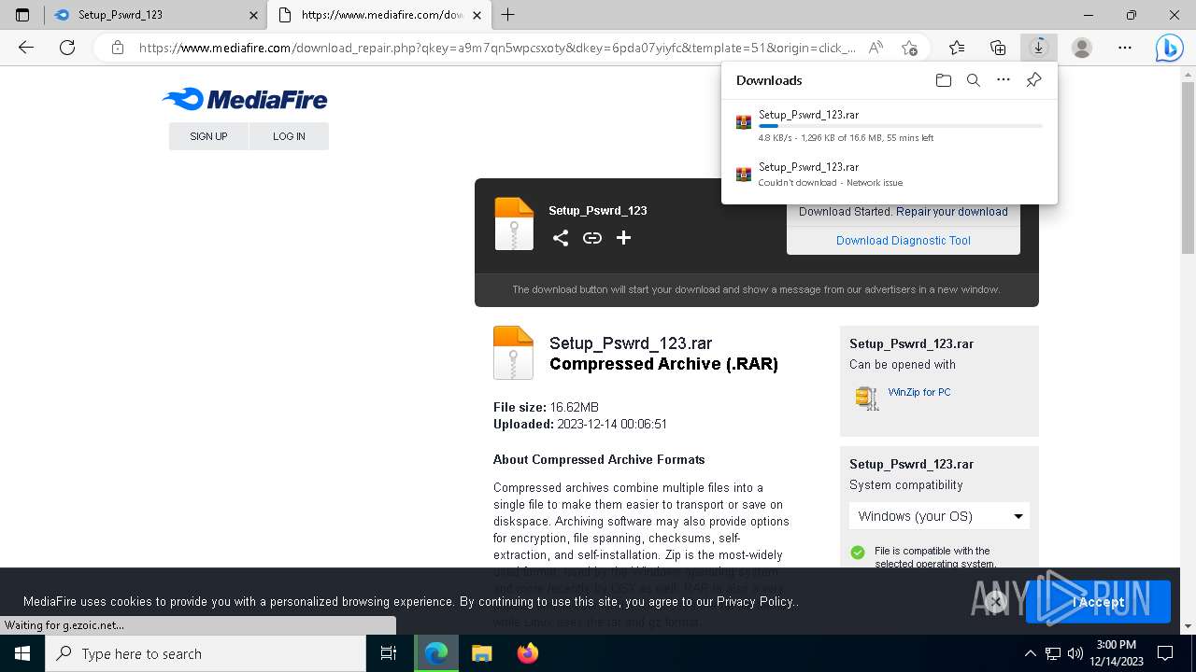
Task: Click the SIGN UP button
Action: click(x=208, y=136)
